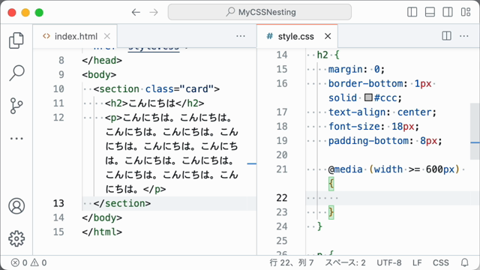Close the style.css tab

(x=328, y=37)
